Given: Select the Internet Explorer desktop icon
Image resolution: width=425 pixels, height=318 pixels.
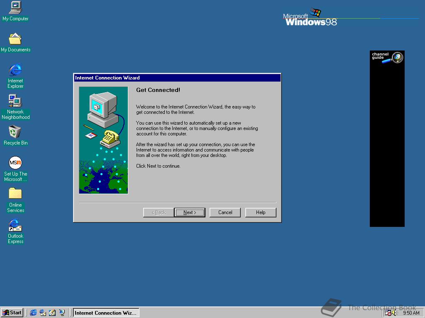Looking at the screenshot, I should click(x=15, y=76).
